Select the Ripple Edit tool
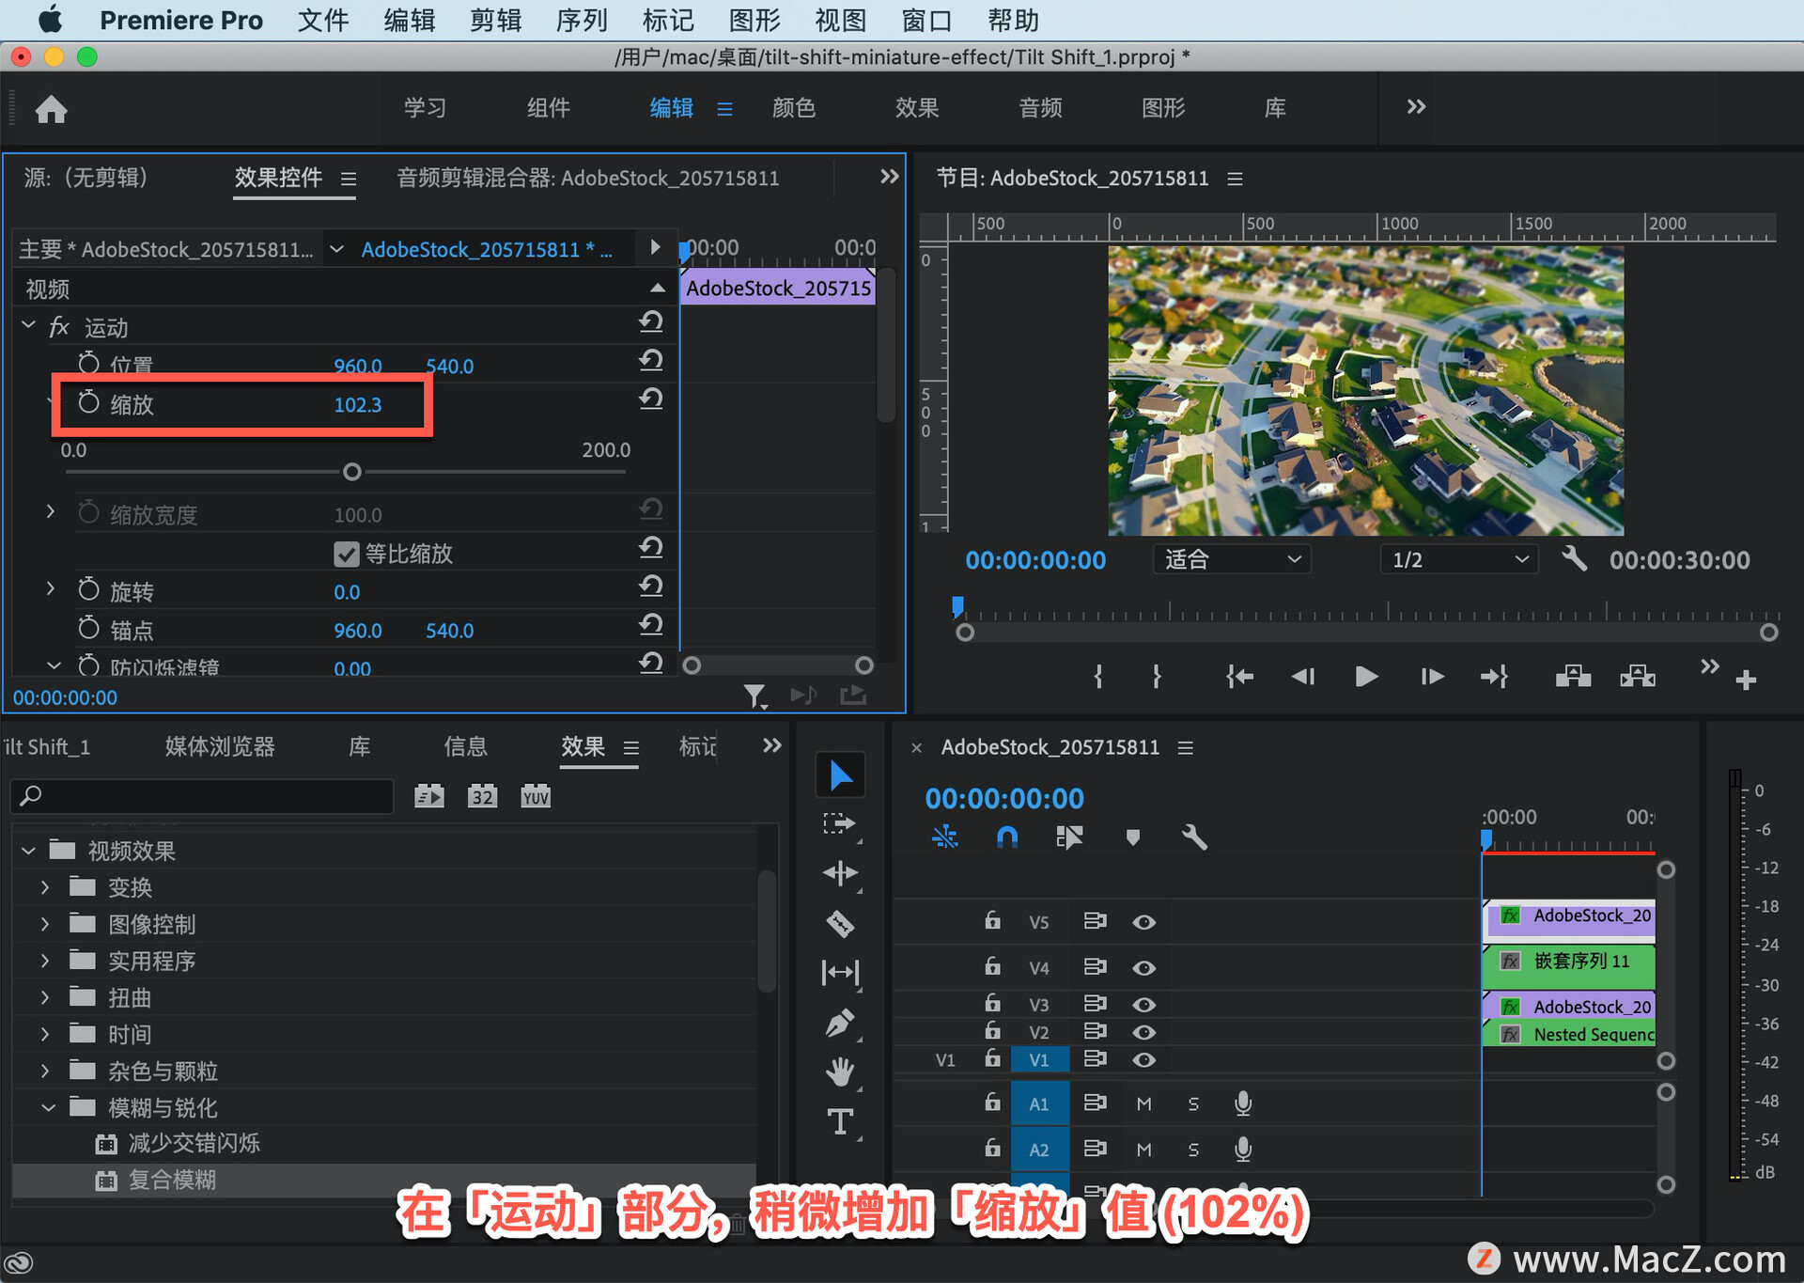Image resolution: width=1804 pixels, height=1283 pixels. 840,873
